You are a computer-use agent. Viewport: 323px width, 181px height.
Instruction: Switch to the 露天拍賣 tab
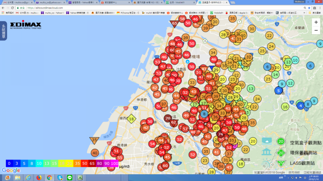click(x=148, y=3)
